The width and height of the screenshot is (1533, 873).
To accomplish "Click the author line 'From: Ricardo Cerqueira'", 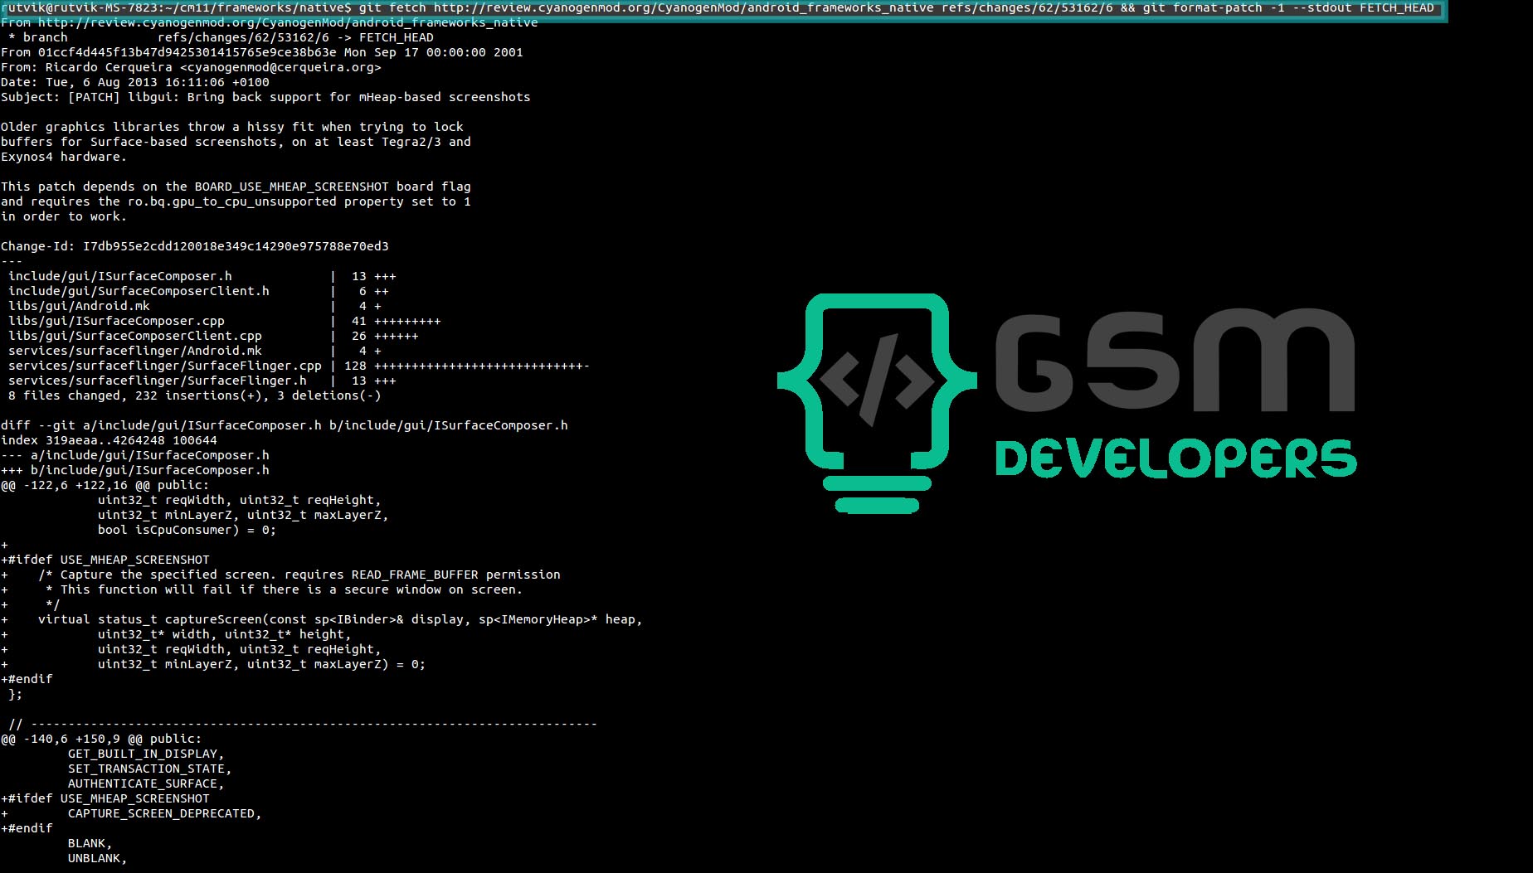I will [191, 67].
